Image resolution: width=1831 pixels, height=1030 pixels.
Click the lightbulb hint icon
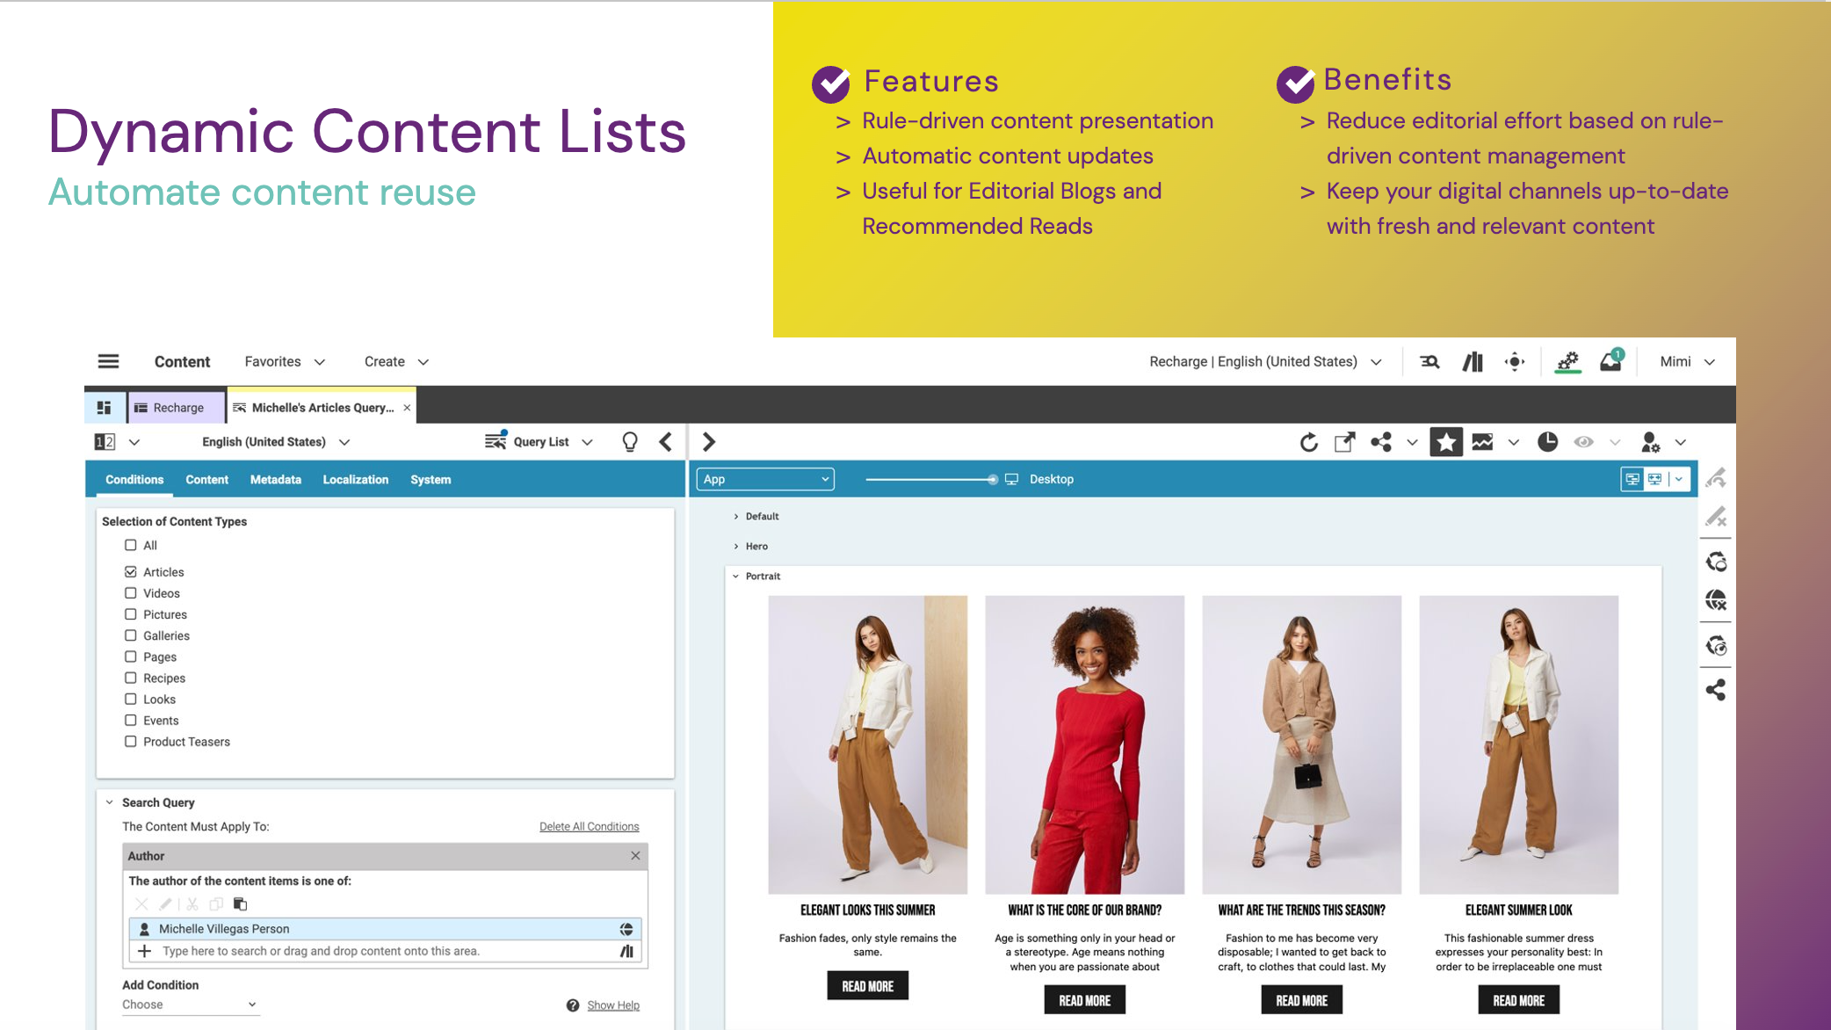coord(630,442)
